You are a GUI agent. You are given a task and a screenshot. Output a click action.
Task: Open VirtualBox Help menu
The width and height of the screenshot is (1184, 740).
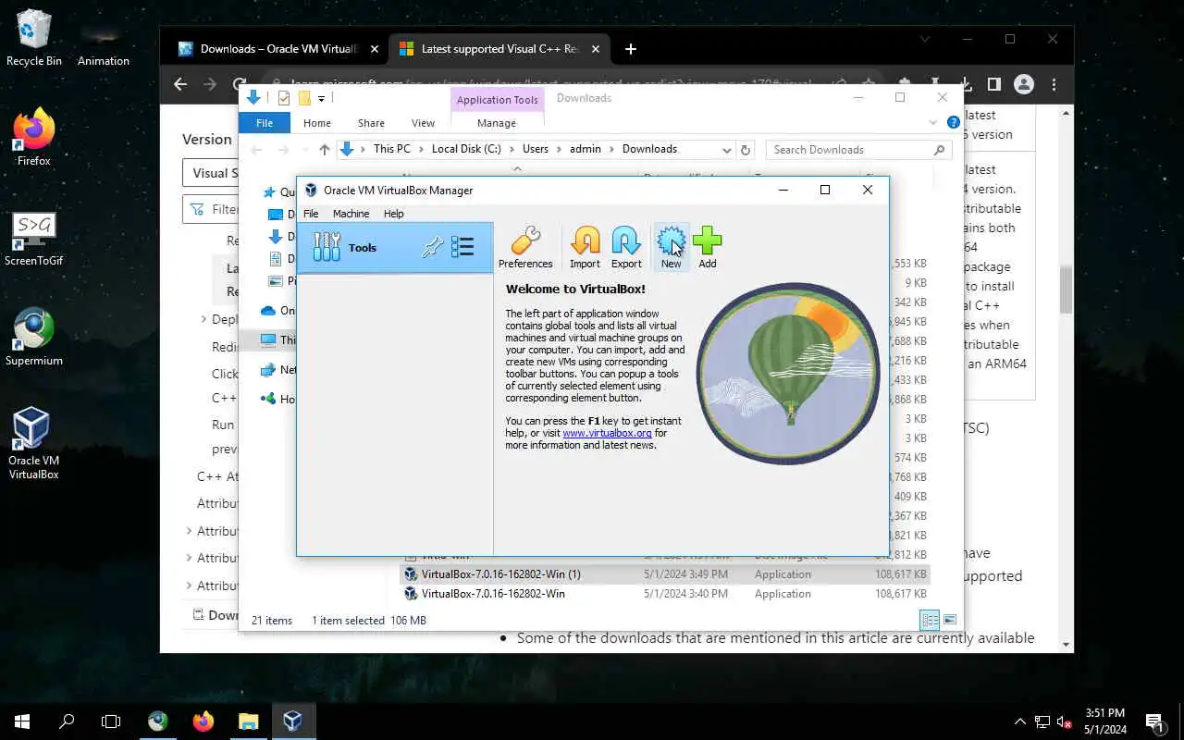393,214
